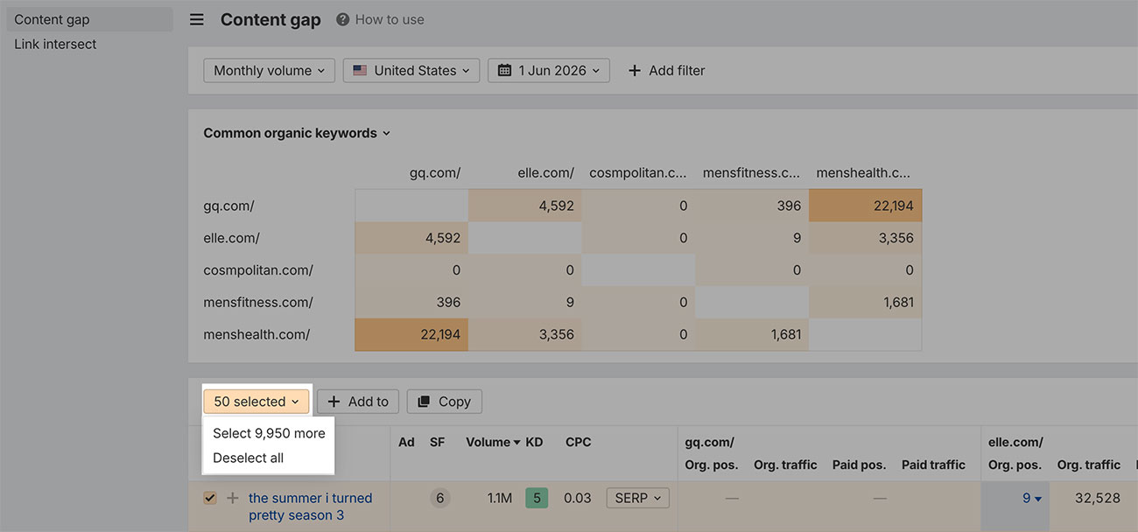Click the CPC column header
Screen dimensions: 1138x532
578,442
